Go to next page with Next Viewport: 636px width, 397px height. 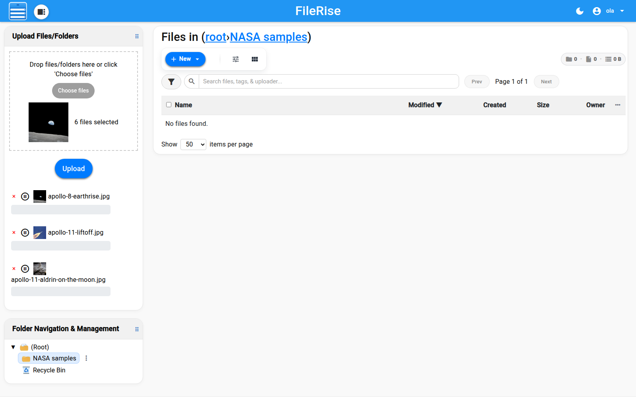click(x=547, y=82)
